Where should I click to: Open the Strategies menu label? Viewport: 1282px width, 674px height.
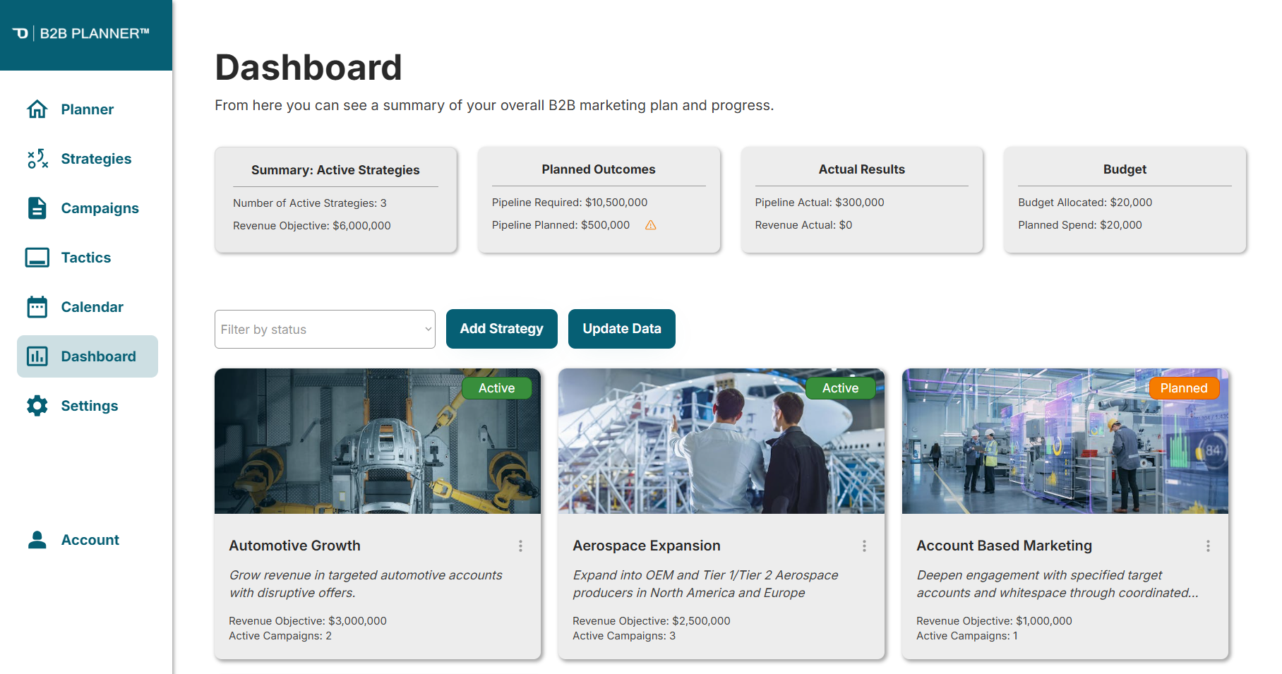pyautogui.click(x=96, y=159)
